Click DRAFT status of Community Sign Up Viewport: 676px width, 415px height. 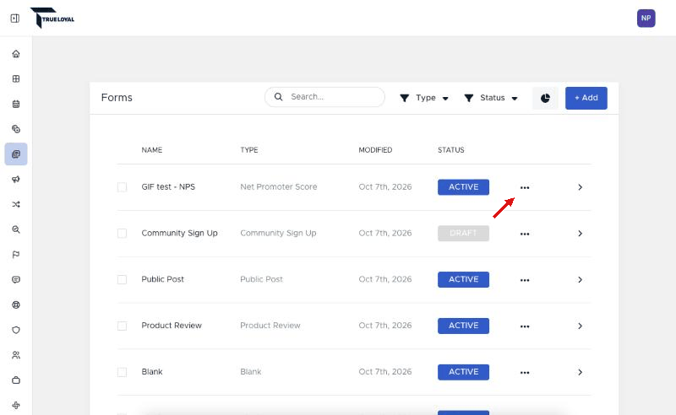[x=463, y=234]
